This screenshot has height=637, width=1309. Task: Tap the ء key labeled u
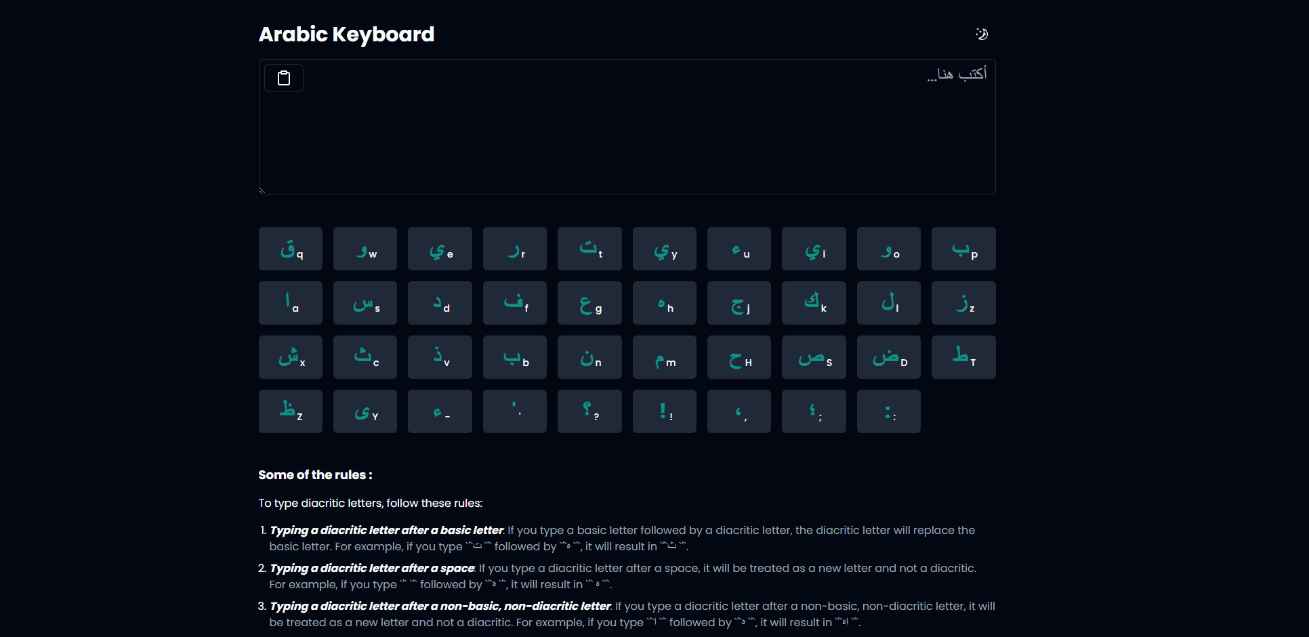coord(739,249)
